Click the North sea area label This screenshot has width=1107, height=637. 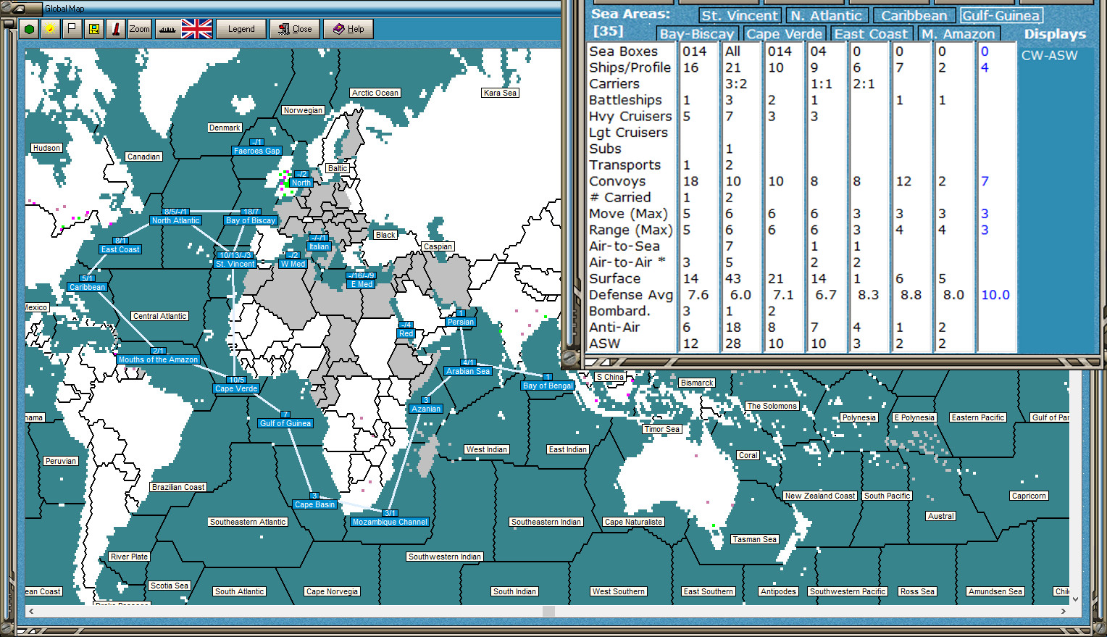point(301,183)
